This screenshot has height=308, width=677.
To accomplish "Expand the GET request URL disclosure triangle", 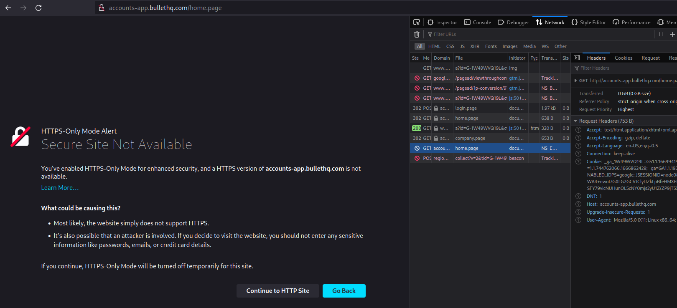I will click(x=575, y=81).
